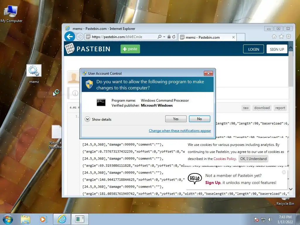Open the IE Tools gear icon
Image resolution: width=300 pixels, height=225 pixels.
[x=289, y=36]
